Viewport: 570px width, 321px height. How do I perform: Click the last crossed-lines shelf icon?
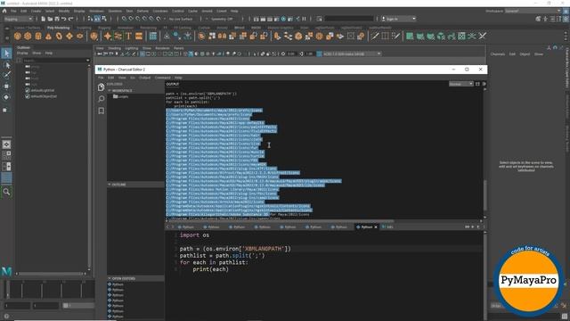click(x=483, y=36)
